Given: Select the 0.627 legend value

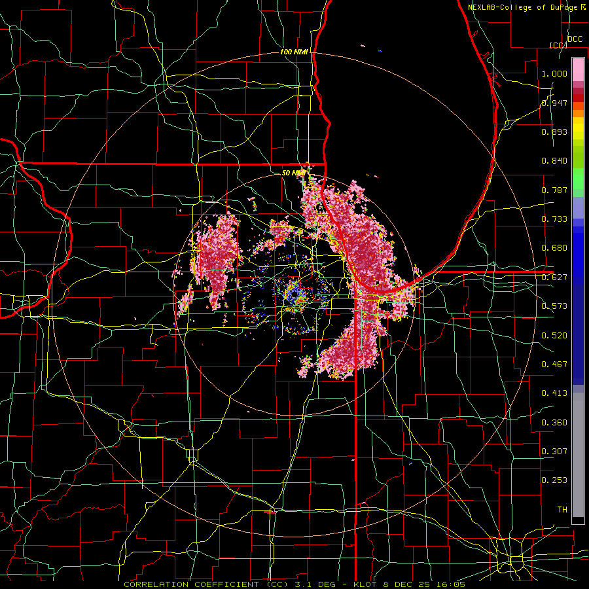Looking at the screenshot, I should [x=554, y=277].
